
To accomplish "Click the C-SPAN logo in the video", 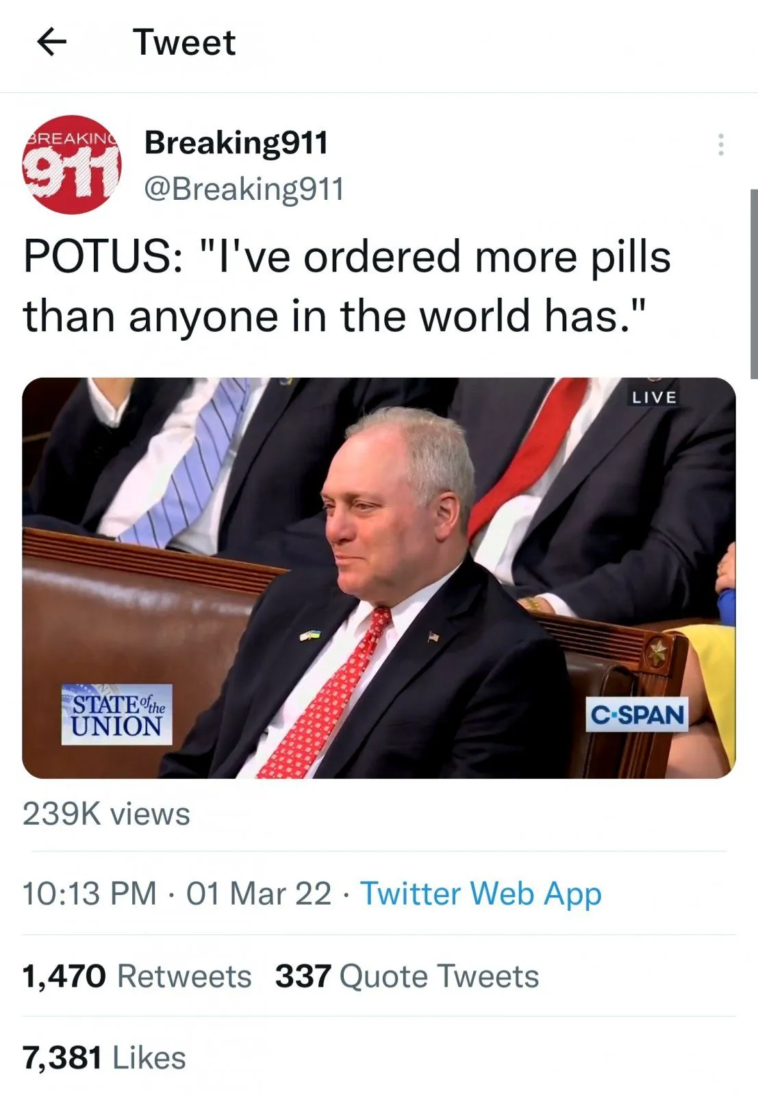I will [637, 715].
